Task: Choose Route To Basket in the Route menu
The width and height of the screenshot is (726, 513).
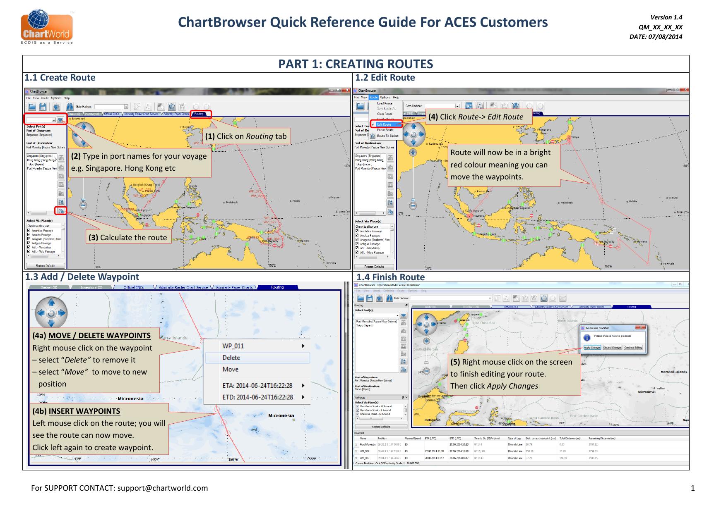Action: [388, 136]
